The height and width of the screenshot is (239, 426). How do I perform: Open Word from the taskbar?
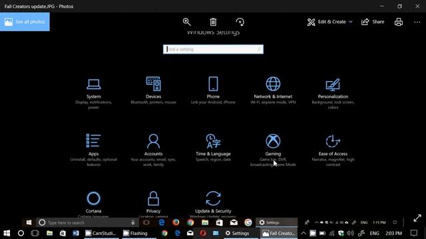[x=76, y=233]
